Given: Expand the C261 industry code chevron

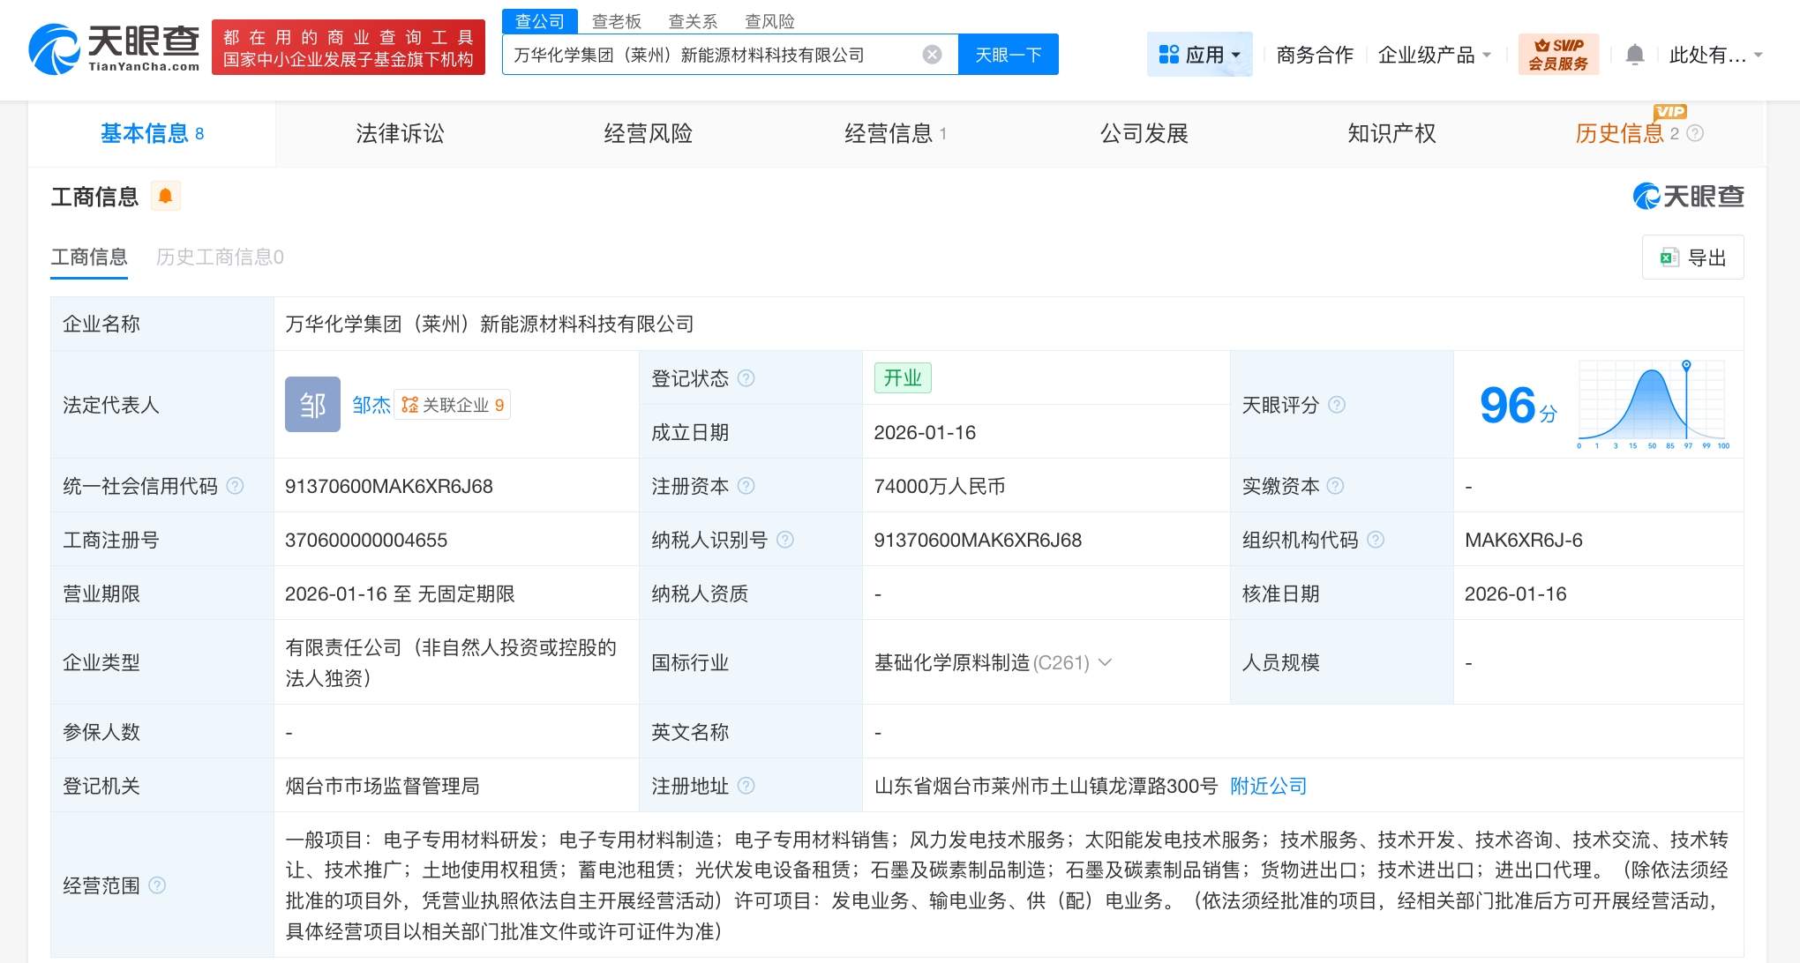Looking at the screenshot, I should [1106, 663].
